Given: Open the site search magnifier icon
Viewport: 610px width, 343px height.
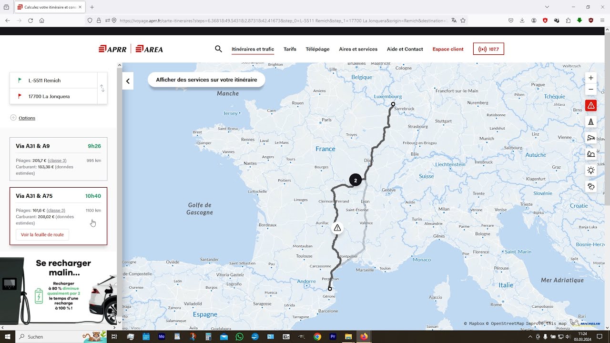Looking at the screenshot, I should pyautogui.click(x=218, y=49).
